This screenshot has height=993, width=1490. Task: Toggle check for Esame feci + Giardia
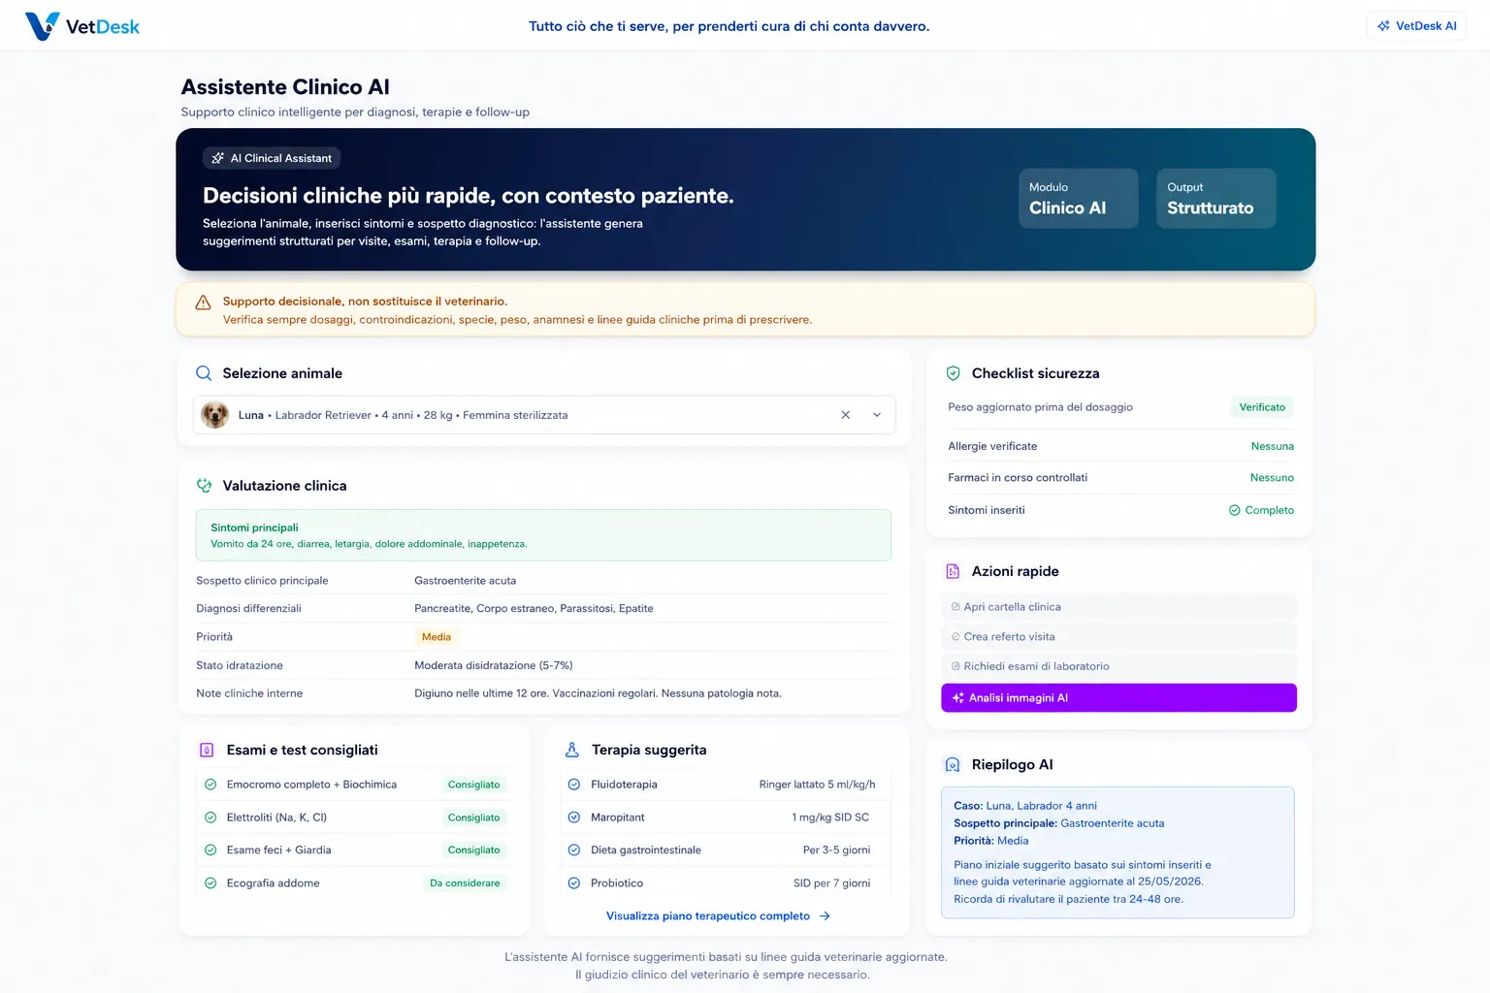click(211, 850)
